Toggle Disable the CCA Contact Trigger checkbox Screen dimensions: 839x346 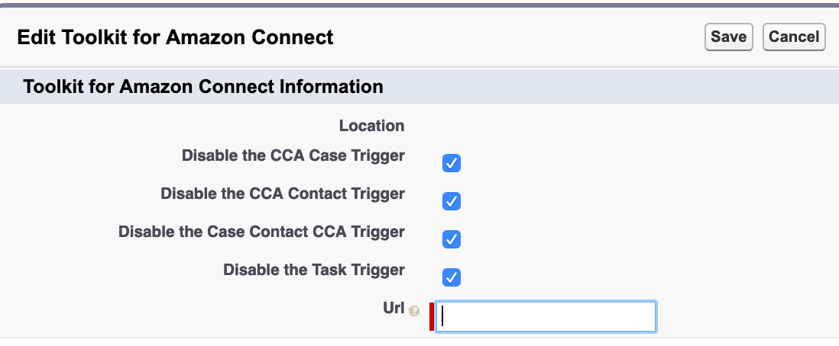pos(451,201)
